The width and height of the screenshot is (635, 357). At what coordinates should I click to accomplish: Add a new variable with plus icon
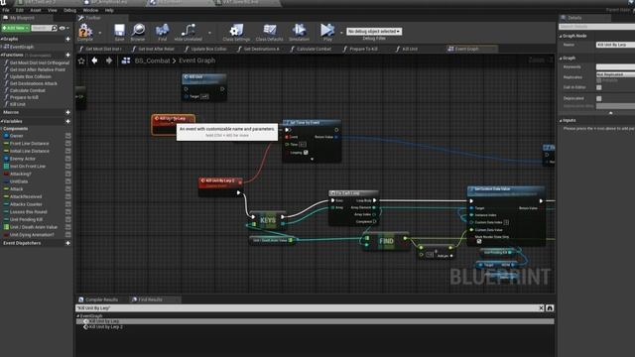(x=68, y=121)
